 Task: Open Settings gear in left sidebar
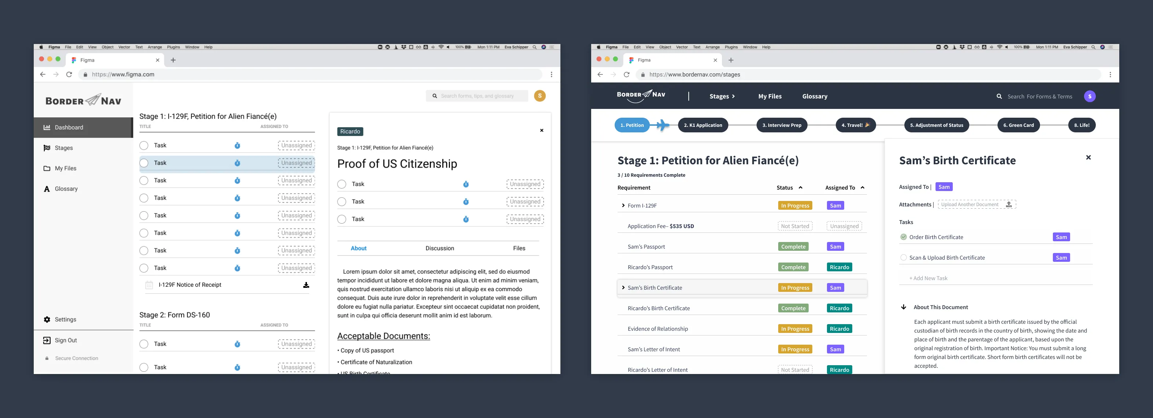click(47, 319)
